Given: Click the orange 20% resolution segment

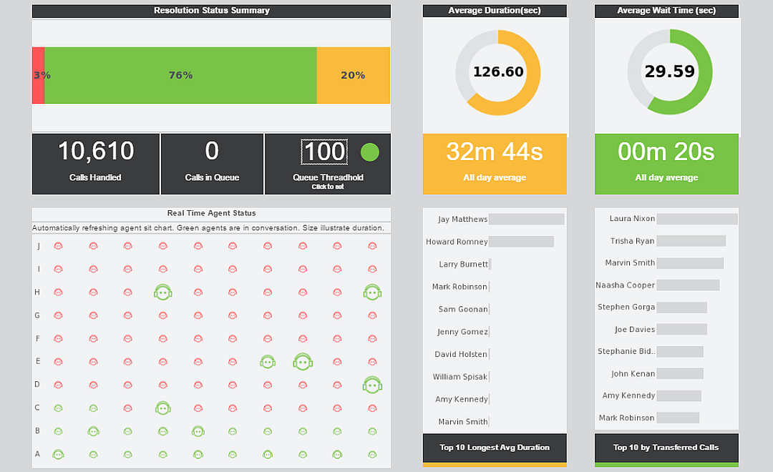Looking at the screenshot, I should [354, 75].
